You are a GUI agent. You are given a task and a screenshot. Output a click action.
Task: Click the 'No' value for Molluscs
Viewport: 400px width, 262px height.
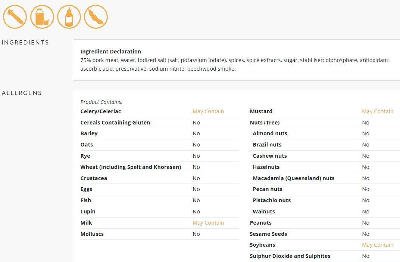pyautogui.click(x=196, y=234)
